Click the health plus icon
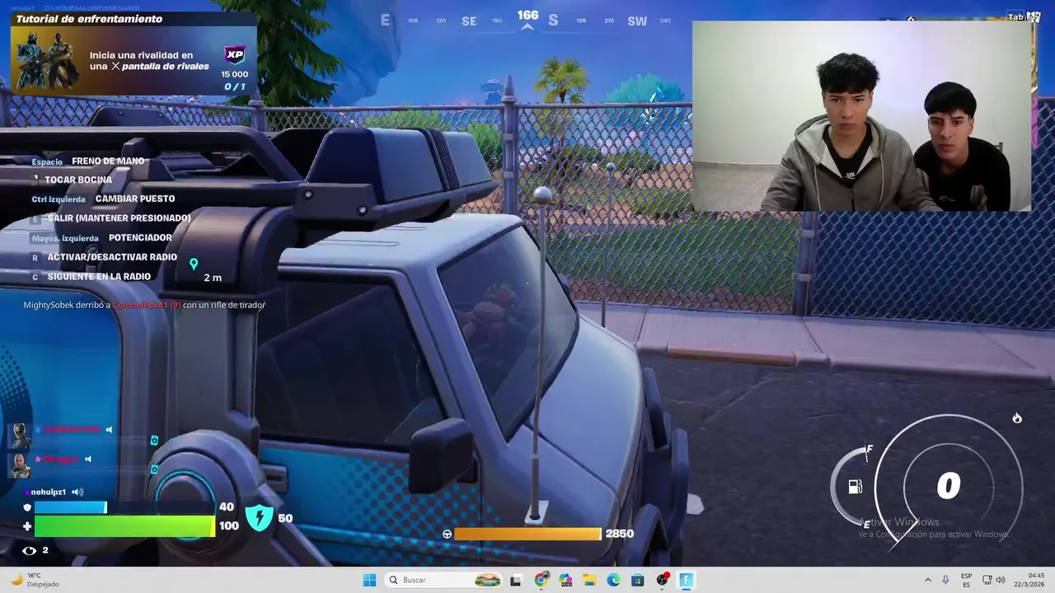Screen dimensions: 1055x593 pyautogui.click(x=27, y=526)
